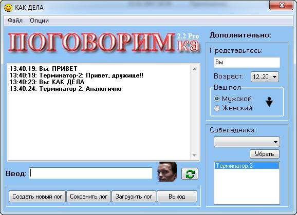Close the КАК ДЕЛА window
297x215 pixels.
click(x=281, y=5)
